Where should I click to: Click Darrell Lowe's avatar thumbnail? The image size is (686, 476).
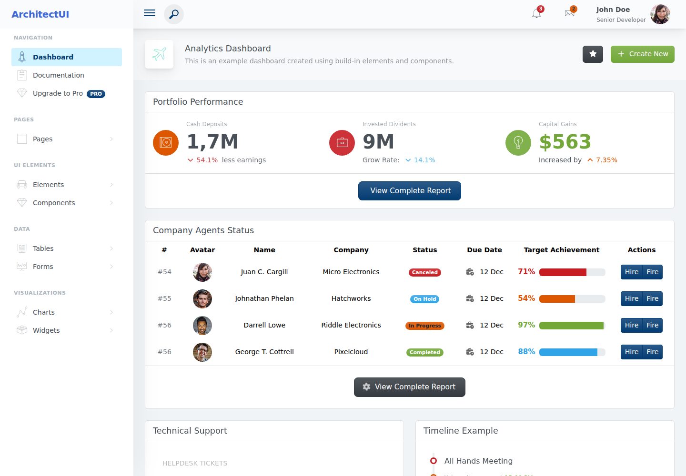click(202, 326)
